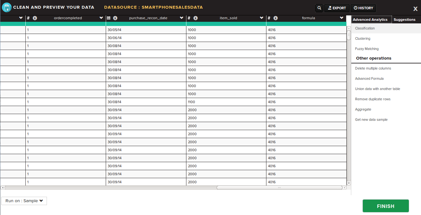Select Clustering option

point(363,38)
